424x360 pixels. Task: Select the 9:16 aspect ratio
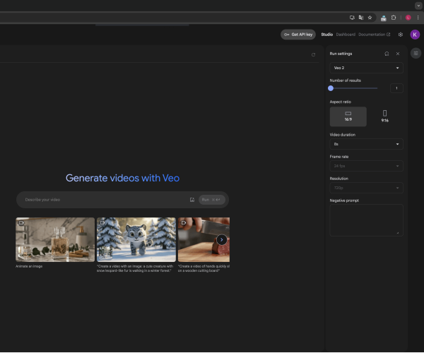(384, 116)
